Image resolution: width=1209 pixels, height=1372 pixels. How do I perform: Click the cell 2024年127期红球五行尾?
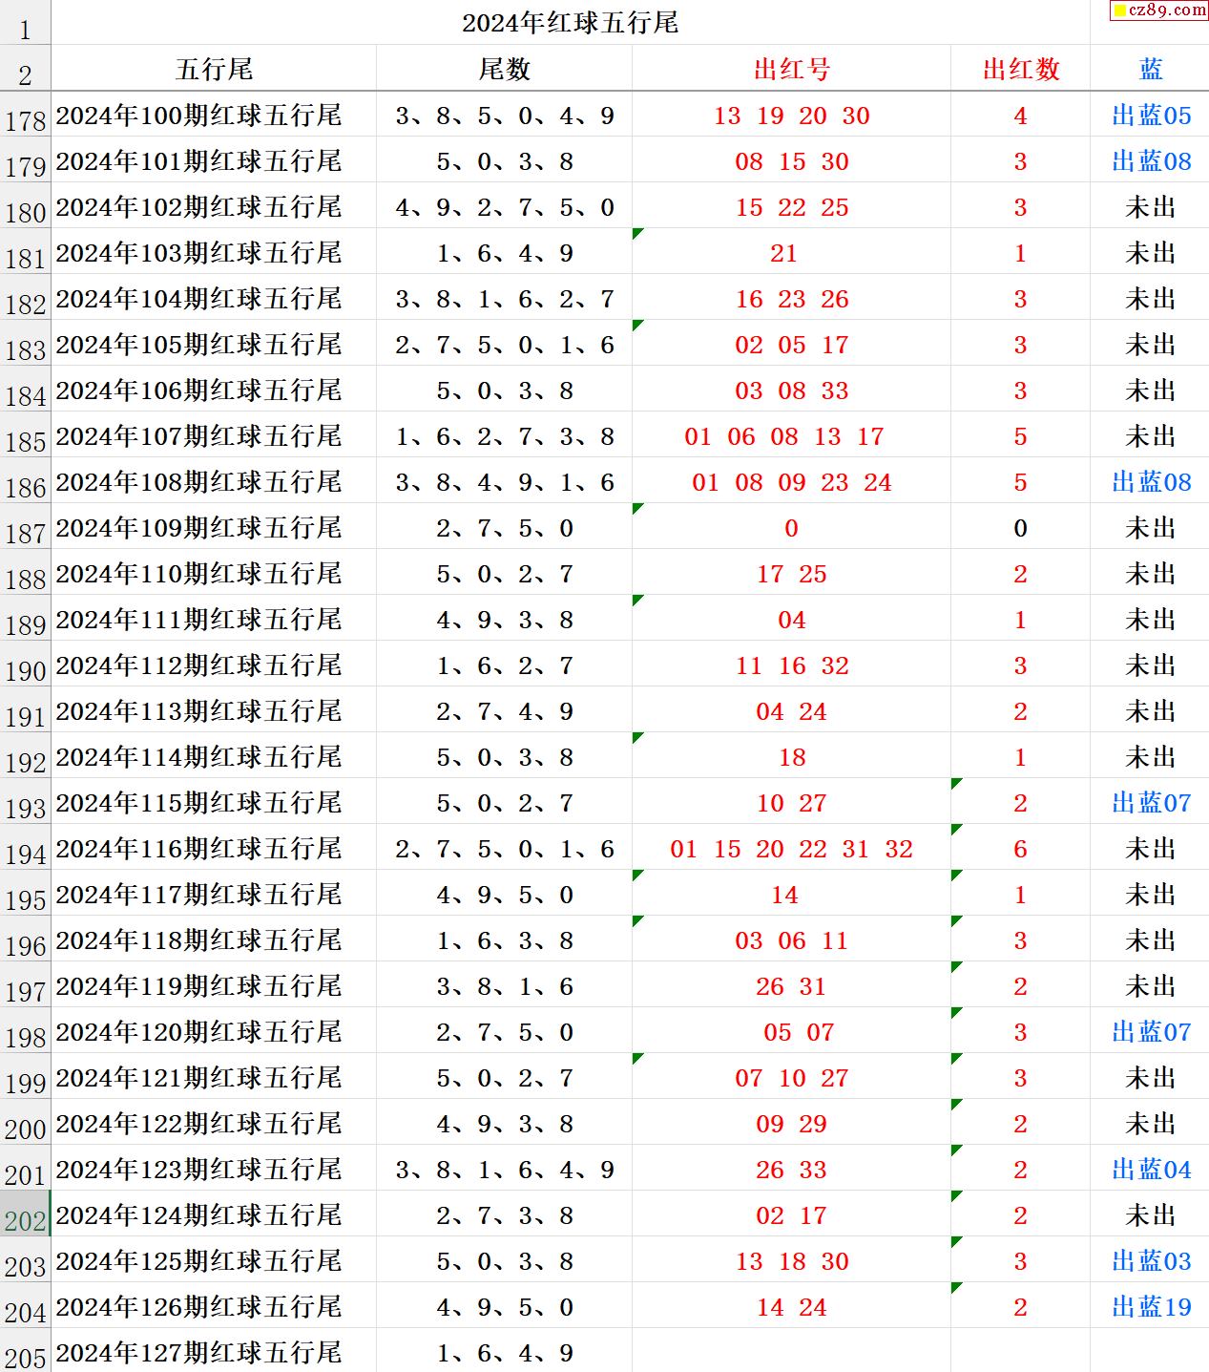pos(198,1352)
